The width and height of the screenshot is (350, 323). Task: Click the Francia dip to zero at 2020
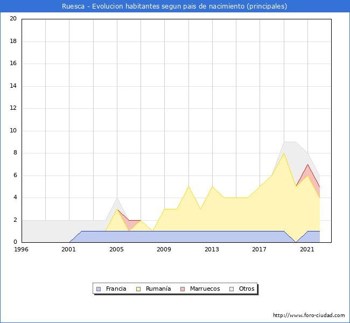[296, 242]
